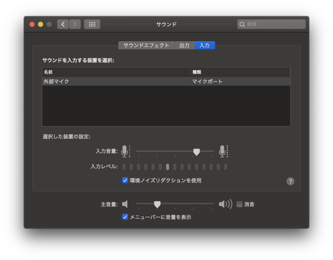Image resolution: width=333 pixels, height=260 pixels.
Task: Click the magnifier icon in search field
Action: [x=242, y=25]
